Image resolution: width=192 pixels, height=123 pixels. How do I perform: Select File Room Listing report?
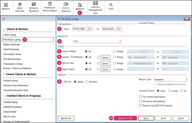28,40
